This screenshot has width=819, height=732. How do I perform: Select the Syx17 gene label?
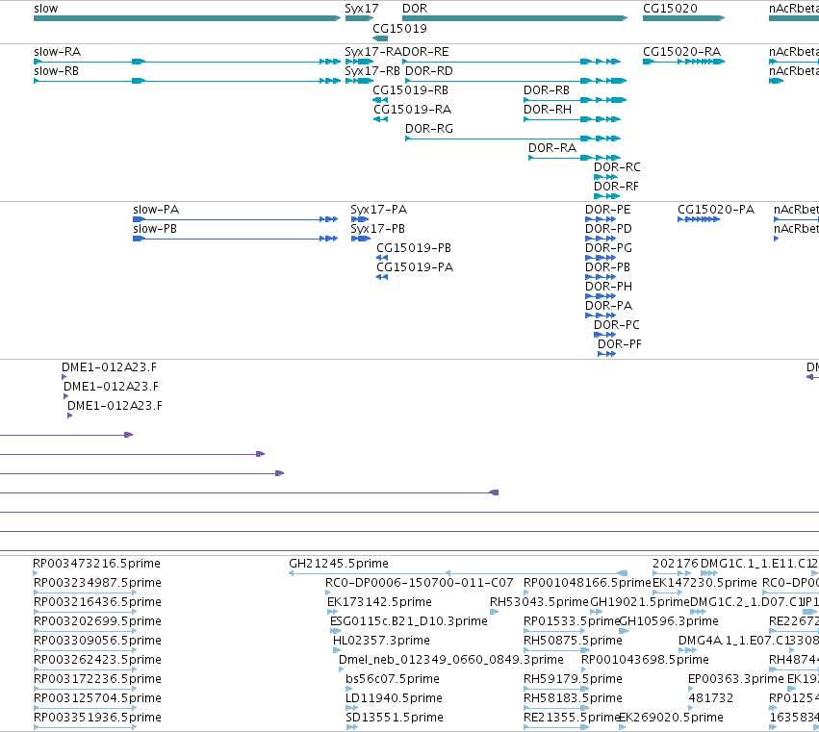pos(362,9)
